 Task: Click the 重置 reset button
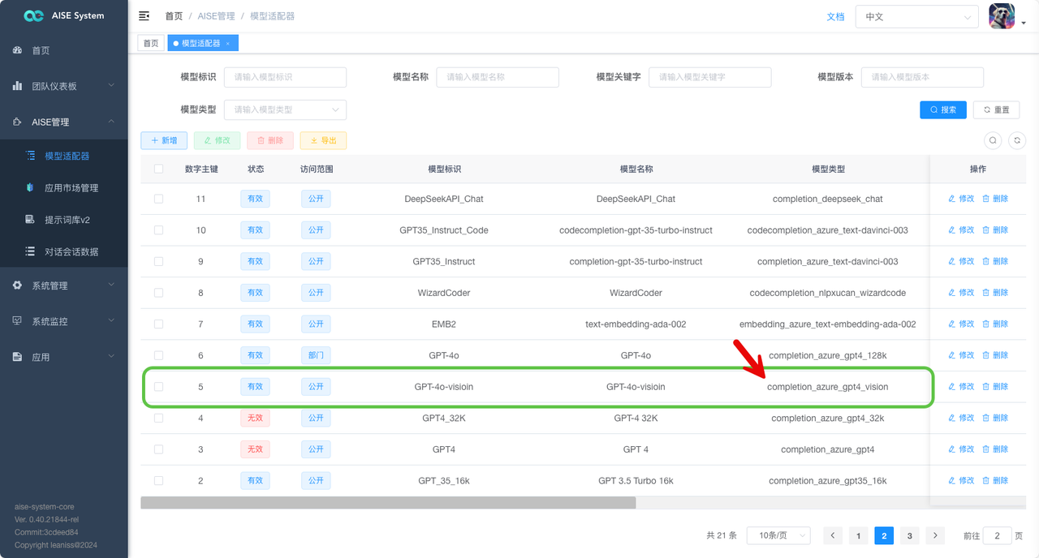tap(997, 109)
